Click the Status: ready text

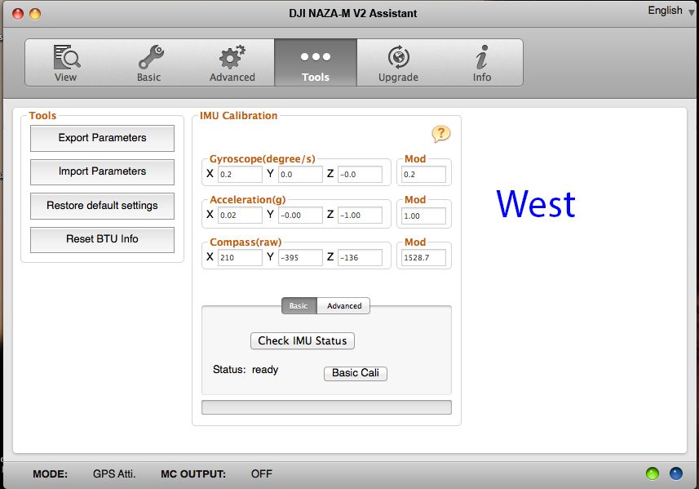[x=246, y=370]
